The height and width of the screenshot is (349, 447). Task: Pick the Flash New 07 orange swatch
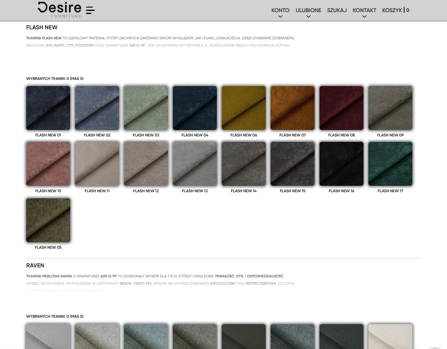tap(293, 108)
